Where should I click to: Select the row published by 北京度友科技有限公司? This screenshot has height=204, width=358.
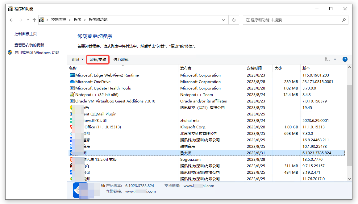(207, 133)
